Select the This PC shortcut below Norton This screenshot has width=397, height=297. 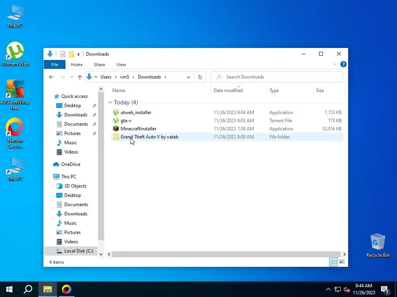click(15, 169)
